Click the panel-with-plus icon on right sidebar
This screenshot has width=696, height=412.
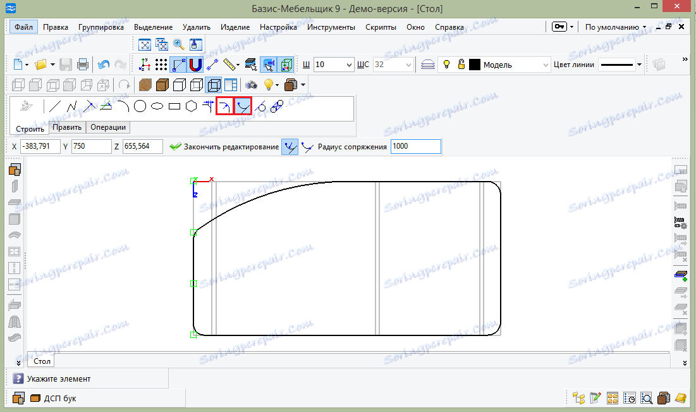(x=680, y=276)
